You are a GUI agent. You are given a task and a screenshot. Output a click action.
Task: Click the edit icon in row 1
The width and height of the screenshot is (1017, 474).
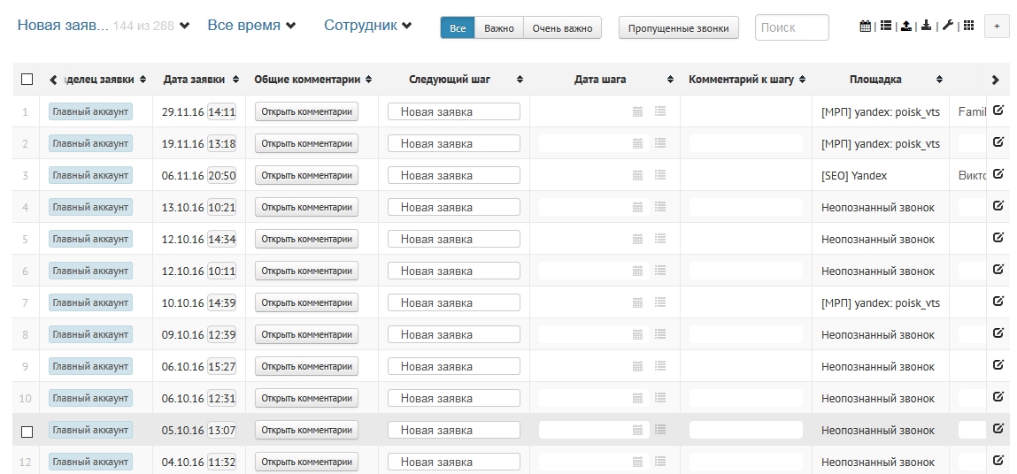[x=998, y=111]
